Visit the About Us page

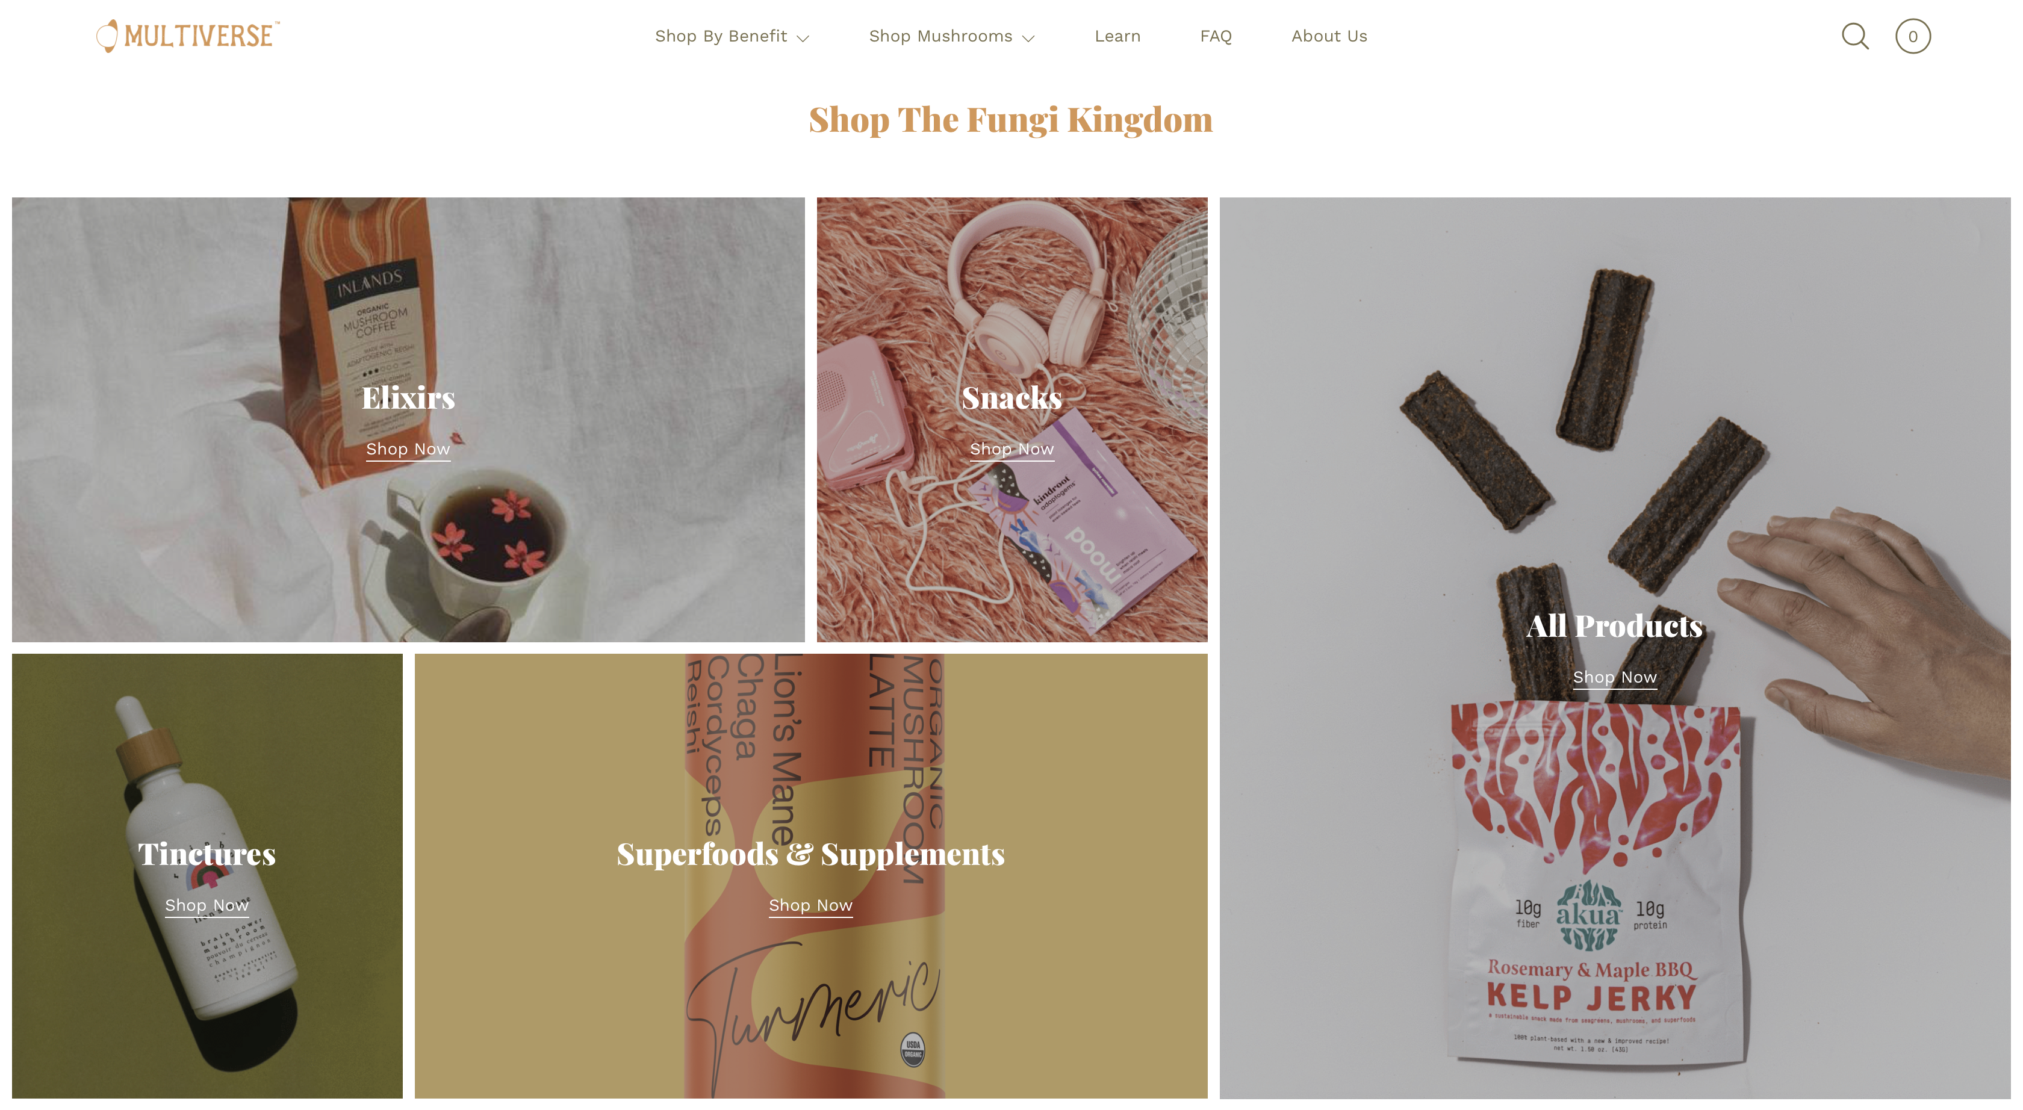pyautogui.click(x=1329, y=36)
